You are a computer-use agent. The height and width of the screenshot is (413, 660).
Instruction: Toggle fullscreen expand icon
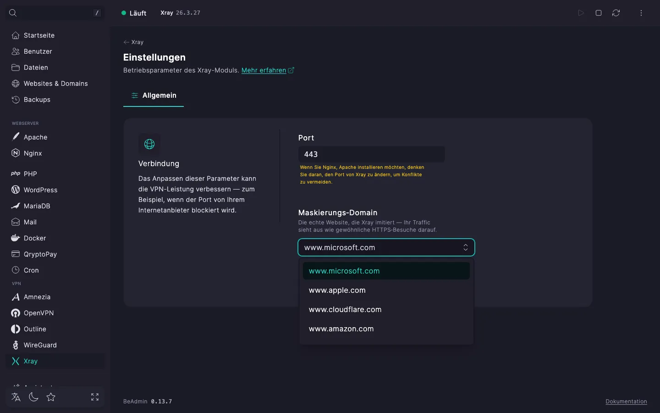pos(95,397)
